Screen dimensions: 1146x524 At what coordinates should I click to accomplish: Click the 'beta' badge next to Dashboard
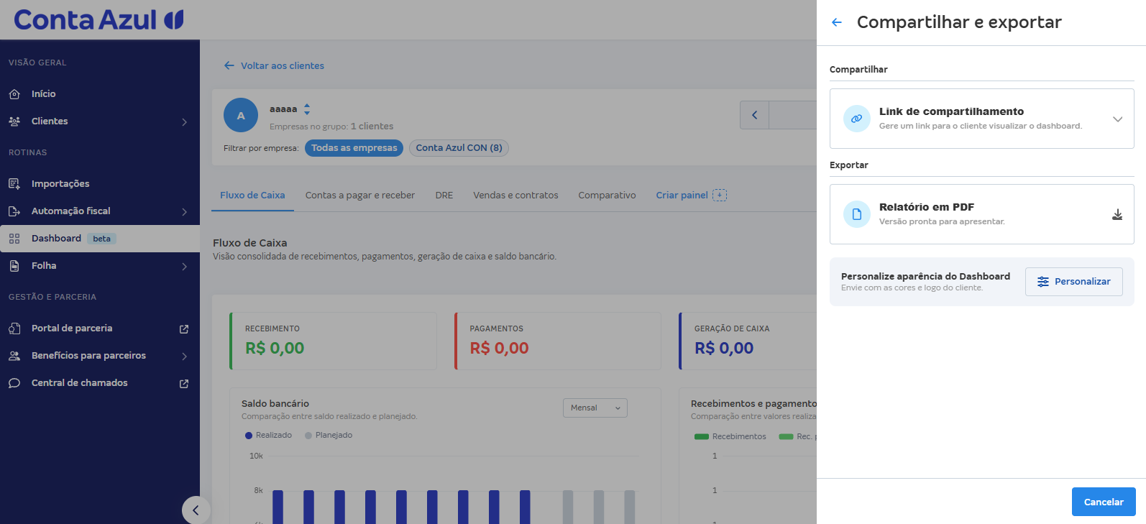(x=101, y=239)
